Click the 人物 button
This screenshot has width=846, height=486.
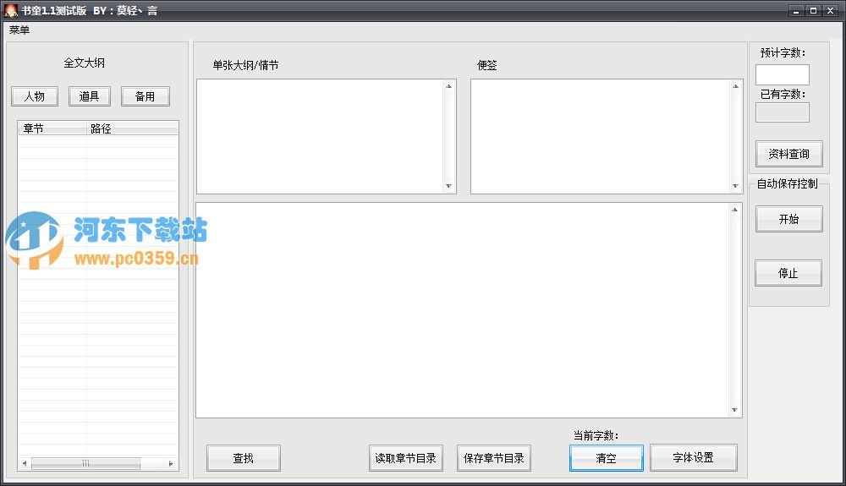coord(35,96)
